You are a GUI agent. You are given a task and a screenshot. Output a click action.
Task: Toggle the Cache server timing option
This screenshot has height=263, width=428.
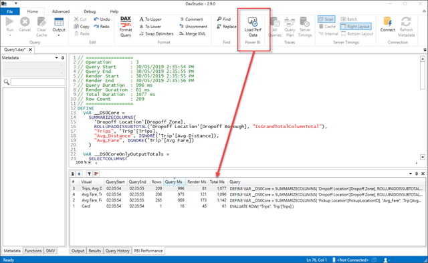[x=327, y=27]
